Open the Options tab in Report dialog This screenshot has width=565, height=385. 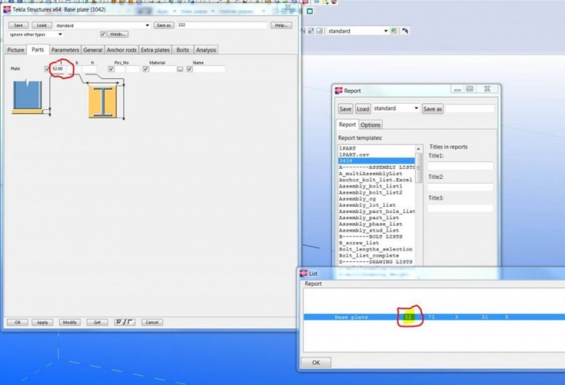371,125
